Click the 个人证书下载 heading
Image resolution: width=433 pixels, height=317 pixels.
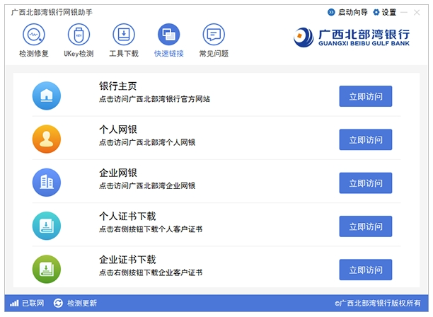[127, 217]
